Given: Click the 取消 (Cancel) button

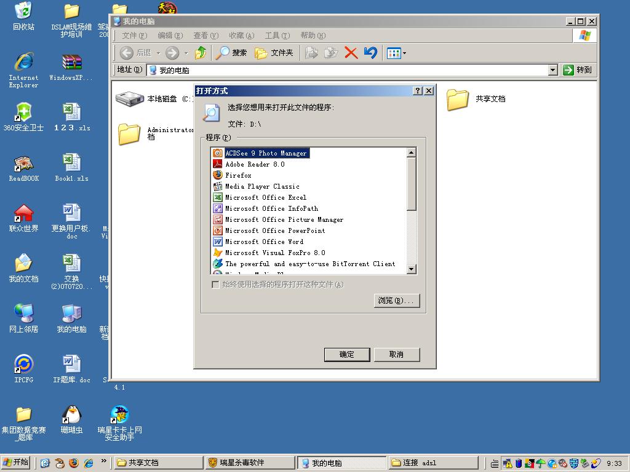Looking at the screenshot, I should pos(397,355).
